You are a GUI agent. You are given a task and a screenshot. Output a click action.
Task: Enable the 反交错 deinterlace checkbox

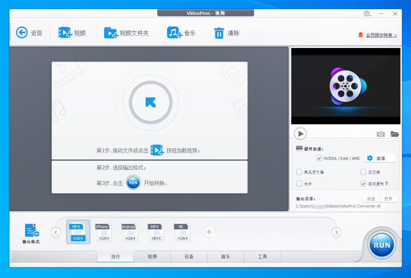(363, 172)
